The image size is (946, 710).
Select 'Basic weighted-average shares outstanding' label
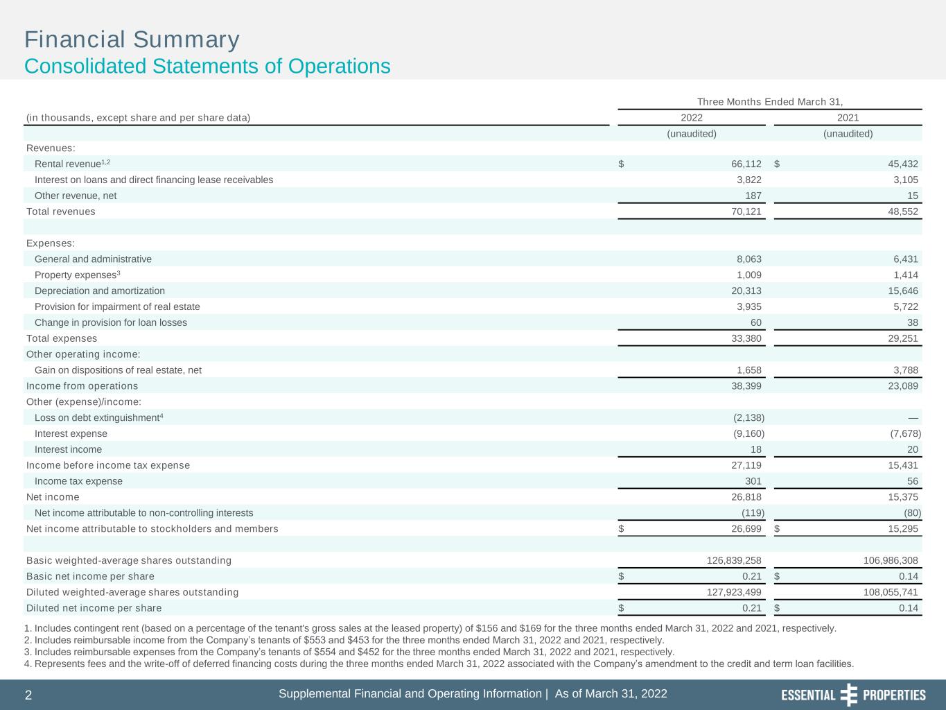click(129, 560)
